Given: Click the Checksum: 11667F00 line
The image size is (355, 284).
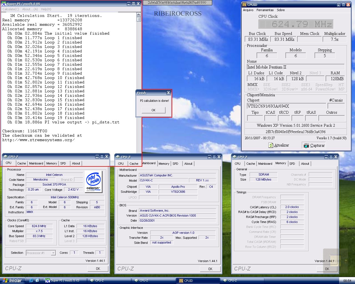Looking at the screenshot, I should [x=25, y=131].
